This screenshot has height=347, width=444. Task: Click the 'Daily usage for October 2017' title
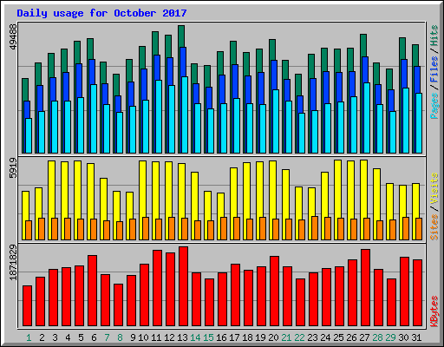pos(101,13)
